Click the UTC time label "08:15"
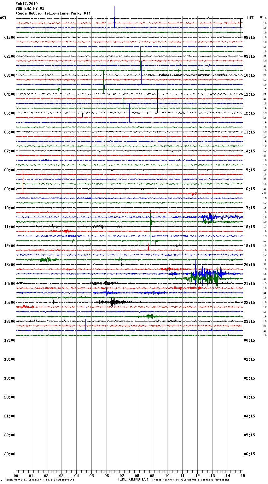The height and width of the screenshot is (484, 268). point(249,38)
